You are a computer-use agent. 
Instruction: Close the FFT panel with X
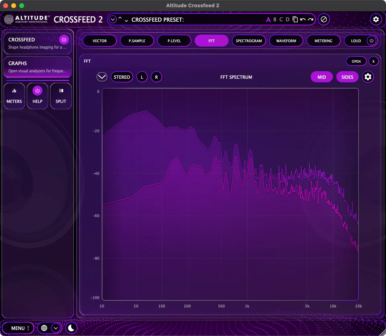pyautogui.click(x=374, y=61)
